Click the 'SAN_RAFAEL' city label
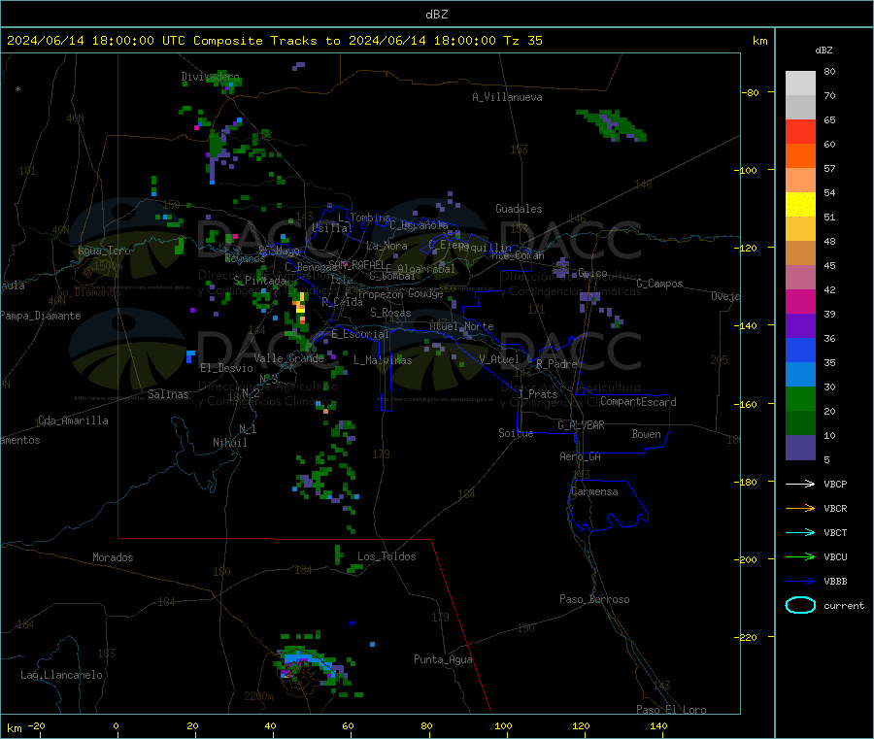The width and height of the screenshot is (874, 739). [x=356, y=264]
